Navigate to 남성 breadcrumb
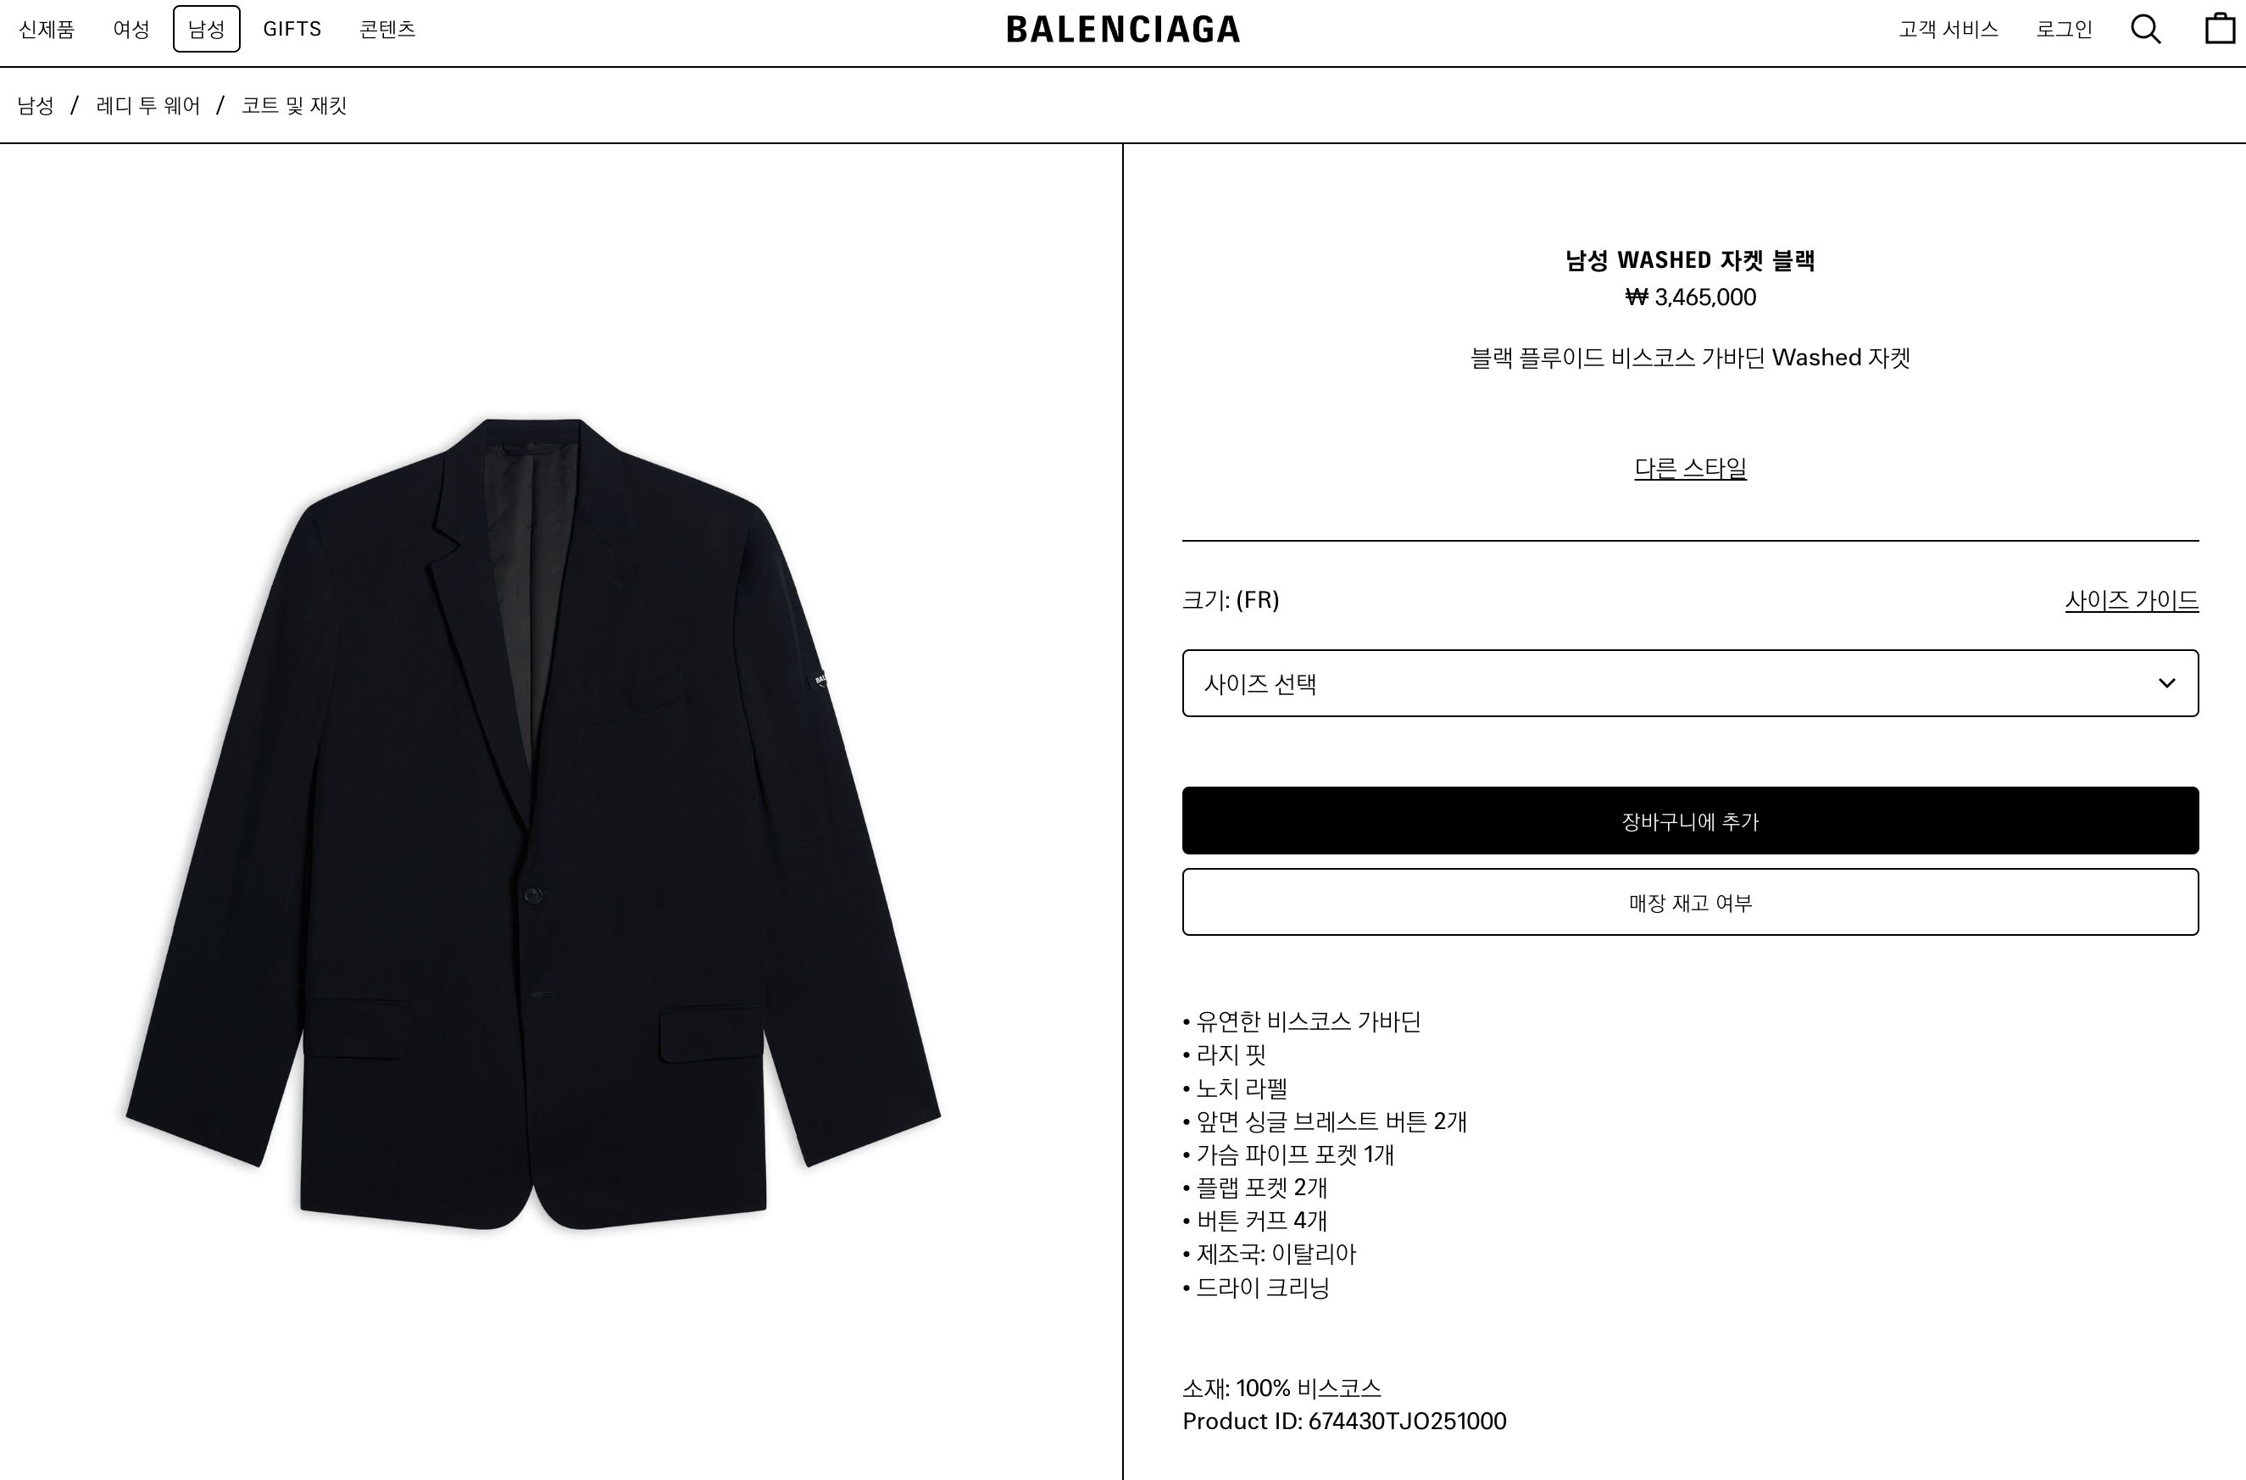This screenshot has height=1480, width=2246. pos(36,106)
